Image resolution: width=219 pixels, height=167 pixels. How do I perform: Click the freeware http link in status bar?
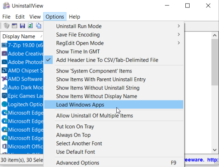(201, 160)
